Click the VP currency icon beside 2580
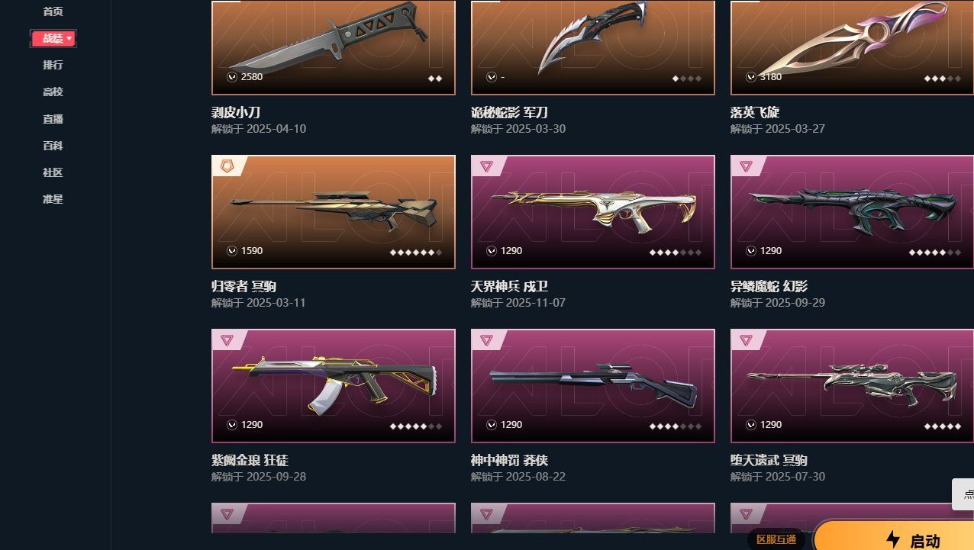Image resolution: width=974 pixels, height=550 pixels. pos(232,77)
